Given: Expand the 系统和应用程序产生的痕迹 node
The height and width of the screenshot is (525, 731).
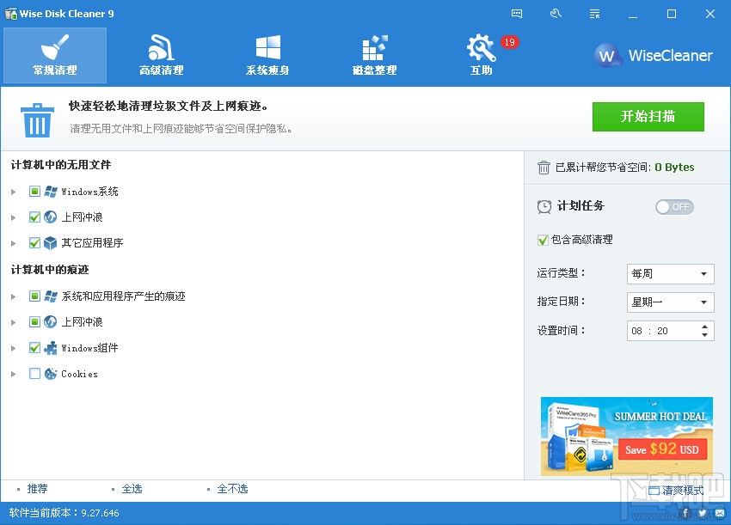Looking at the screenshot, I should [14, 296].
